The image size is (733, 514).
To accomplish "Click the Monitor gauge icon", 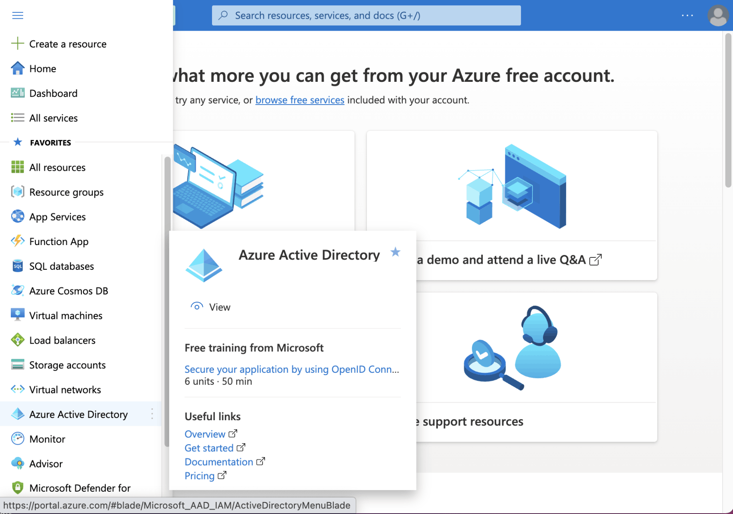I will [x=18, y=439].
